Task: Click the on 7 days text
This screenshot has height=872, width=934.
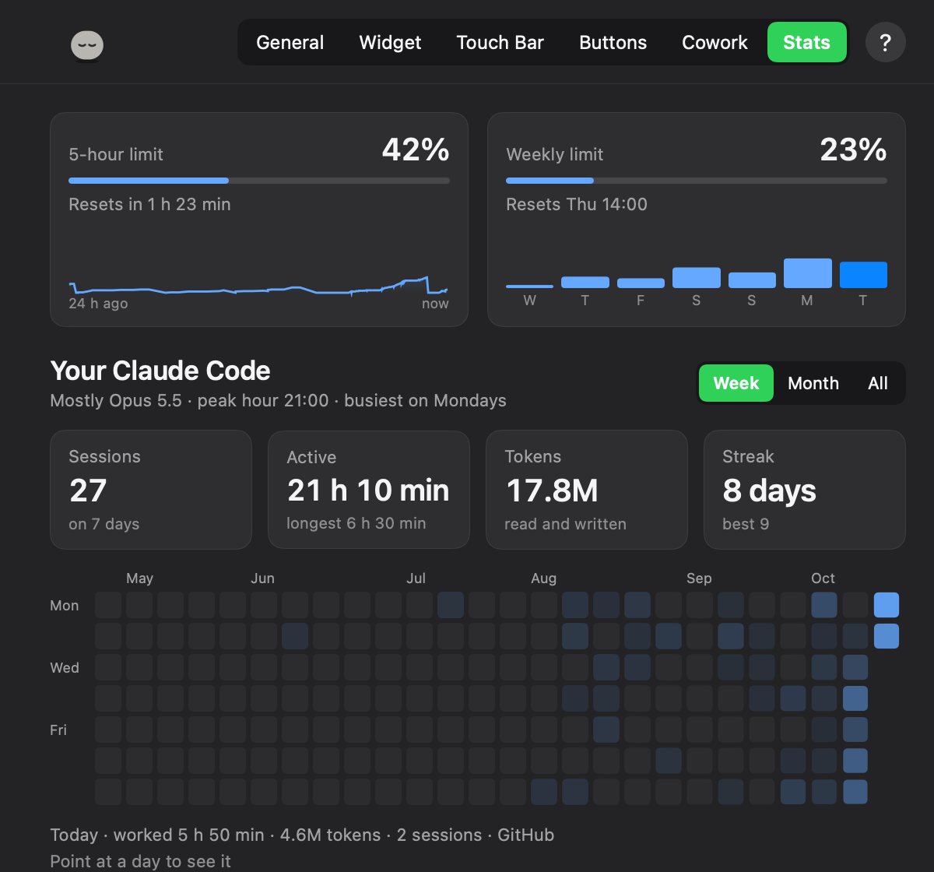Action: click(x=104, y=524)
